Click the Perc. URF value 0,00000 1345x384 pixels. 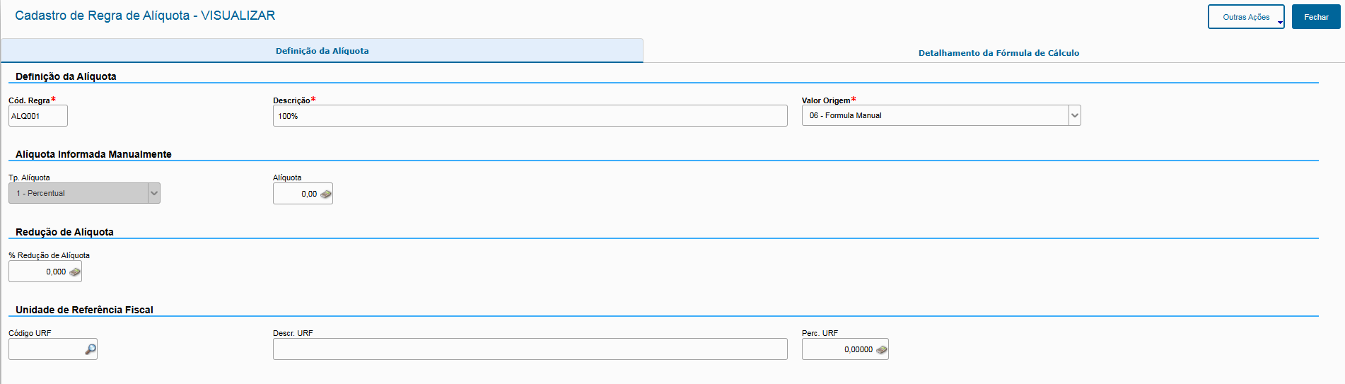(839, 349)
